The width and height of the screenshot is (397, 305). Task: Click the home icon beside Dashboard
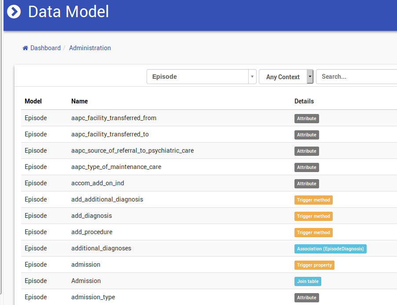coord(26,48)
